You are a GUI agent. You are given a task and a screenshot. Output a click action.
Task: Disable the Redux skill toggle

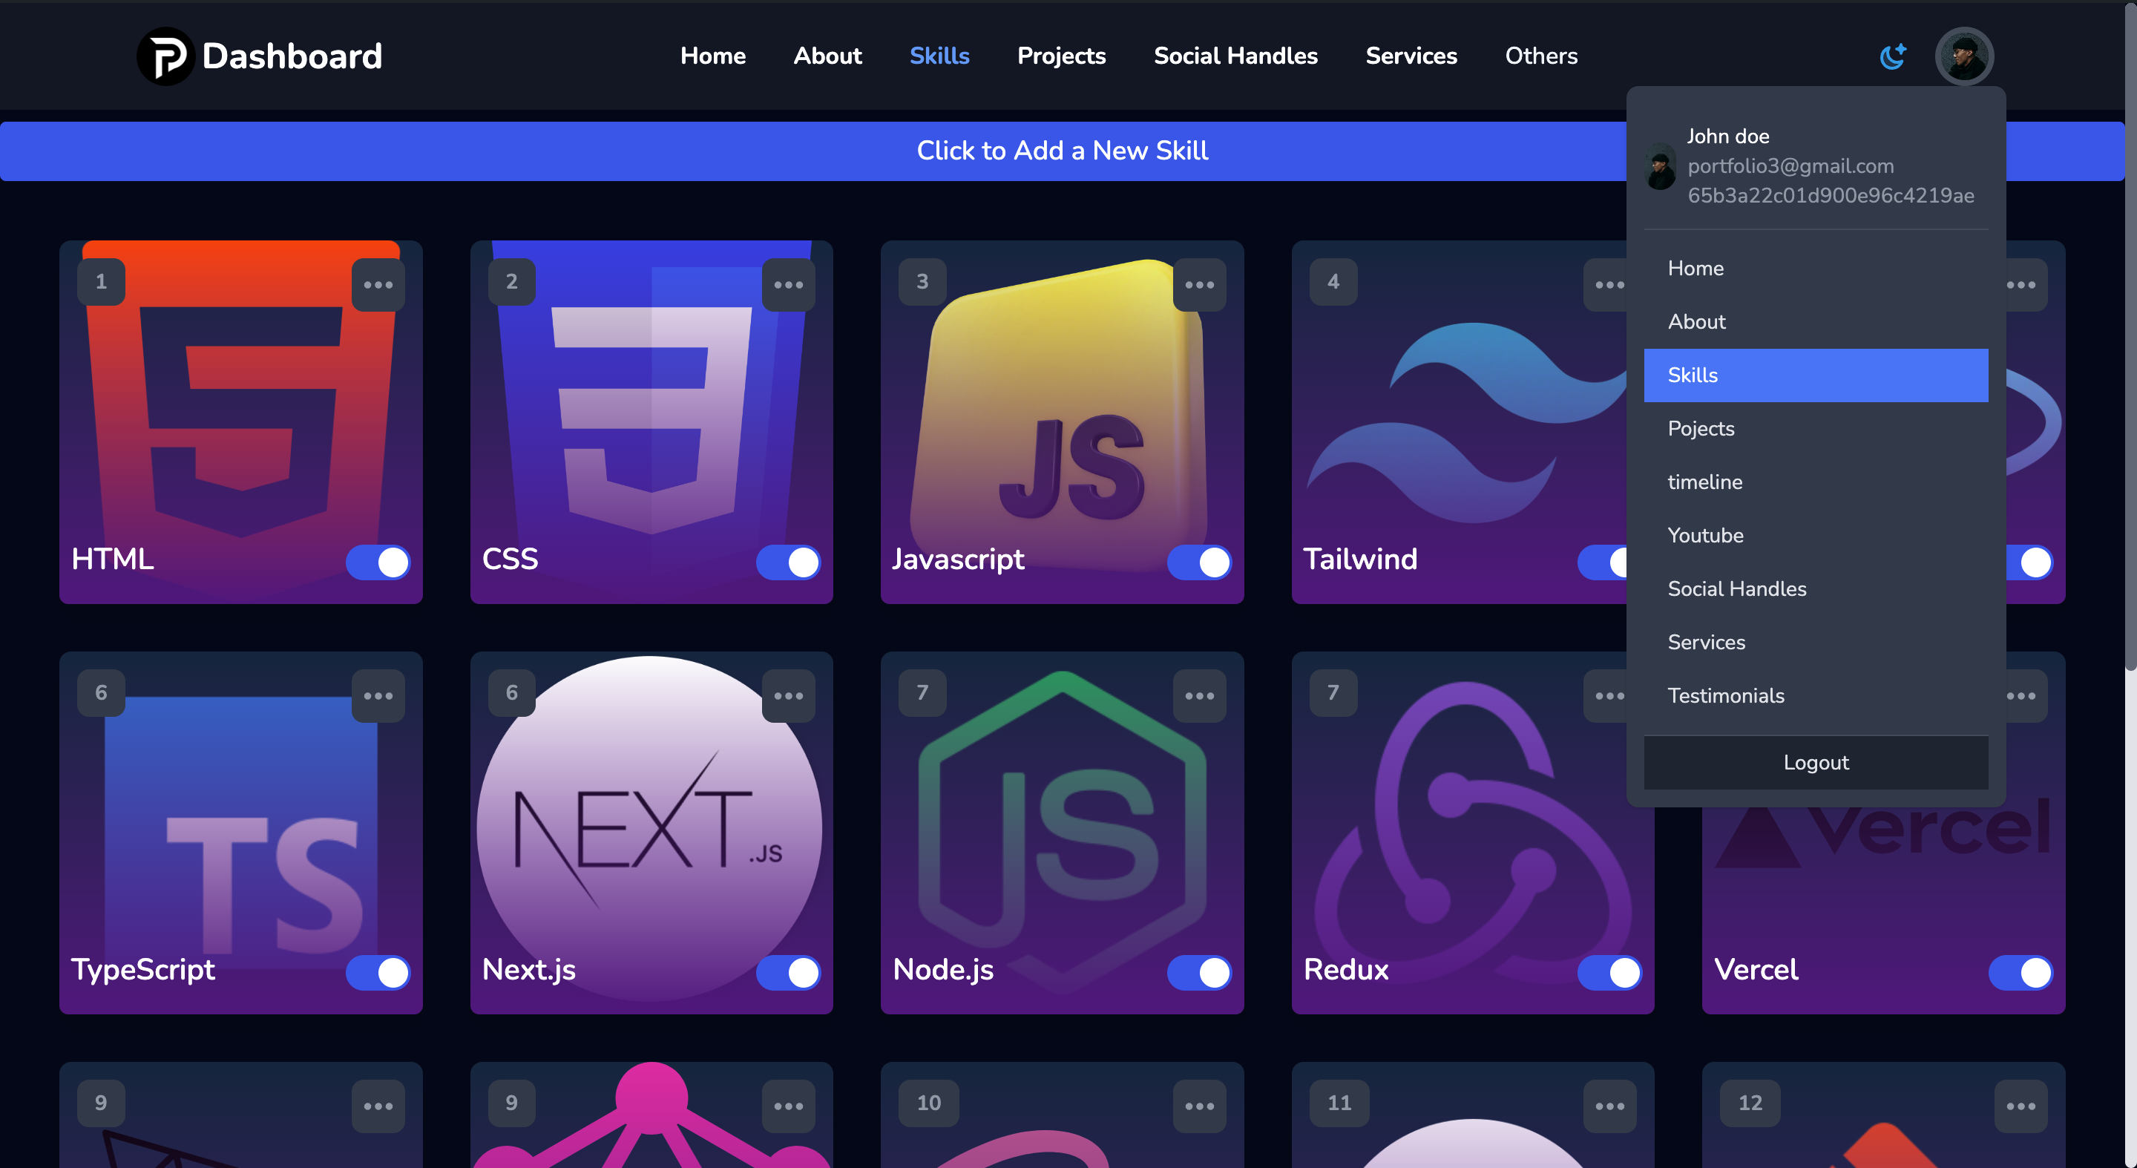pos(1609,973)
